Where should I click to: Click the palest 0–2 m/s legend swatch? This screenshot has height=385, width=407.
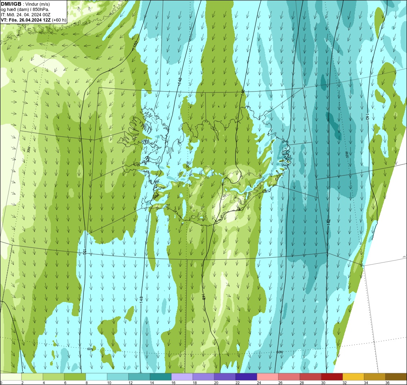pos(11,377)
